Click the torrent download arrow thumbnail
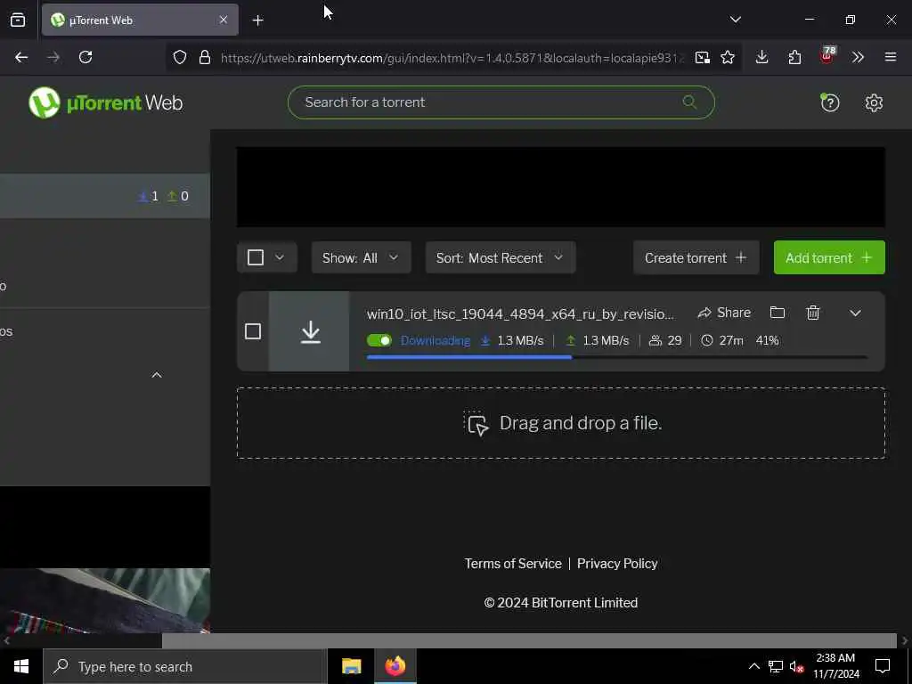Viewport: 912px width, 684px height. point(310,331)
